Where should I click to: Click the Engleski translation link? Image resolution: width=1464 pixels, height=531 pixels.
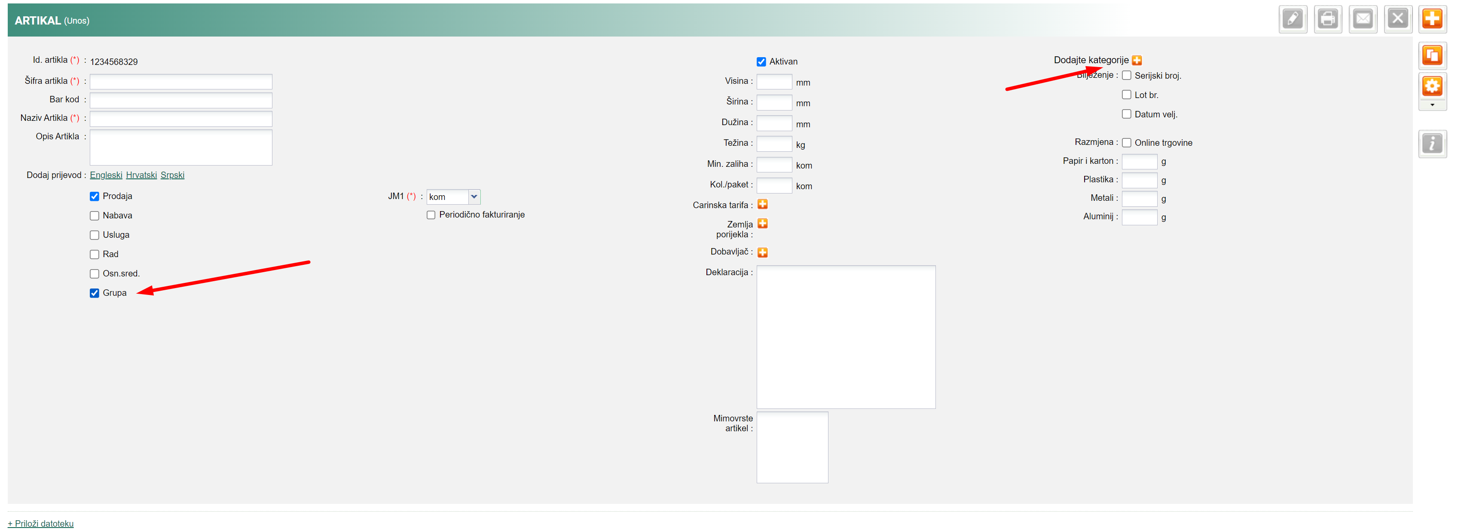(x=106, y=175)
